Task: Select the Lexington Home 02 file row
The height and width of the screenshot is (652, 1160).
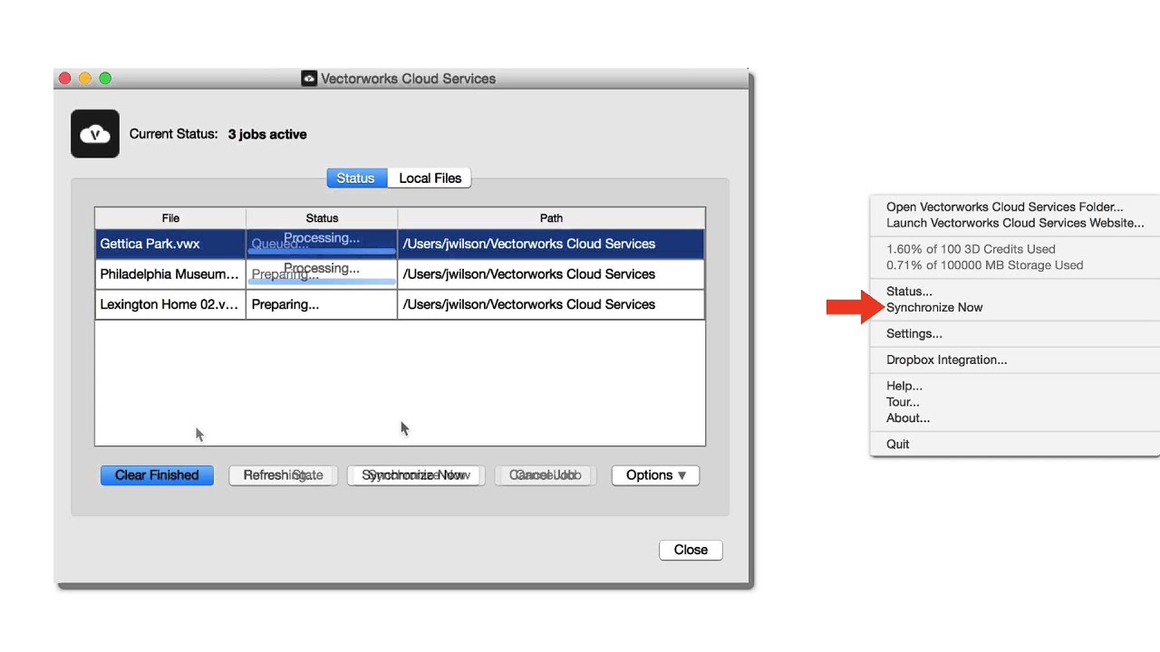Action: click(x=400, y=304)
